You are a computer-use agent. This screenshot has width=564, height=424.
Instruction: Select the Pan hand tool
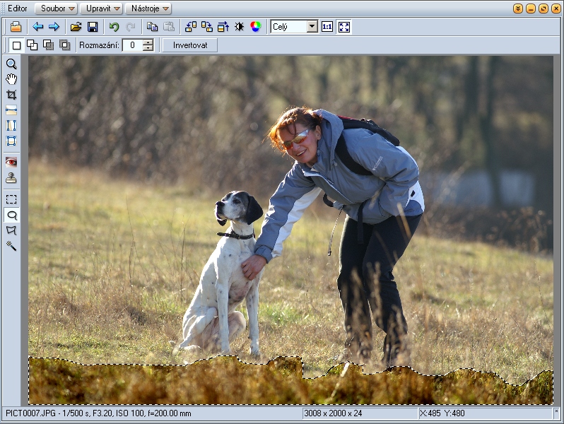(x=11, y=79)
